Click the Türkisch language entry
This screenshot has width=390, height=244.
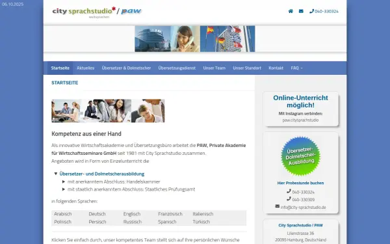[x=201, y=222]
